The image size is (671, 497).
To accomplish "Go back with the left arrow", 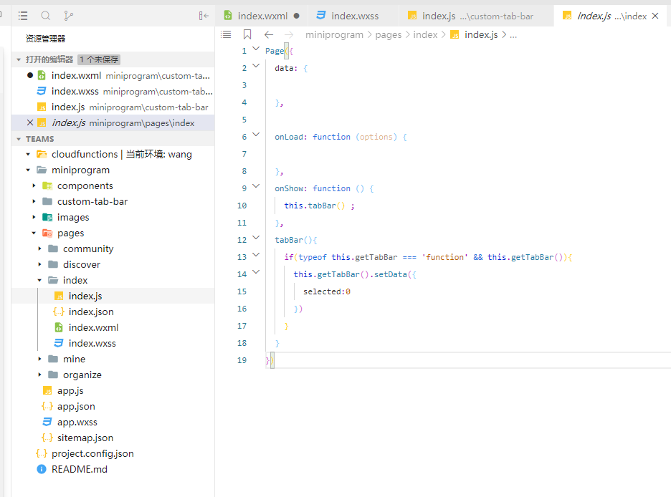I will coord(269,34).
